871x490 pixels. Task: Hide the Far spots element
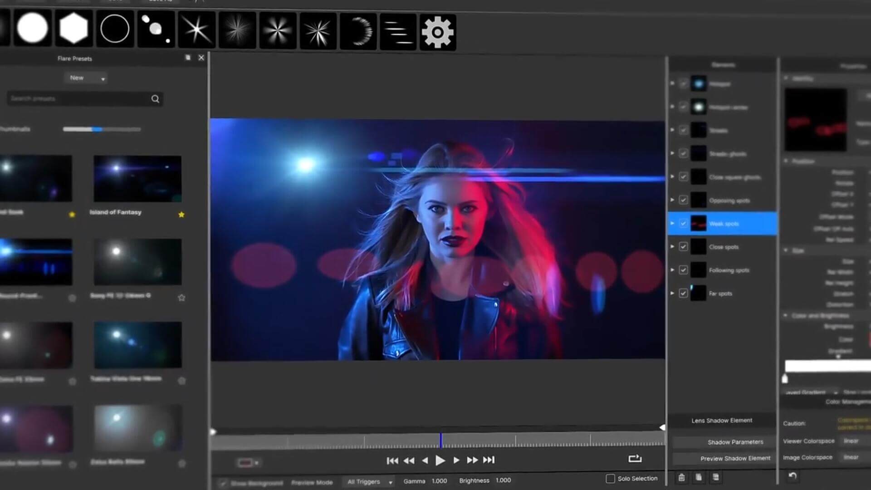(683, 293)
